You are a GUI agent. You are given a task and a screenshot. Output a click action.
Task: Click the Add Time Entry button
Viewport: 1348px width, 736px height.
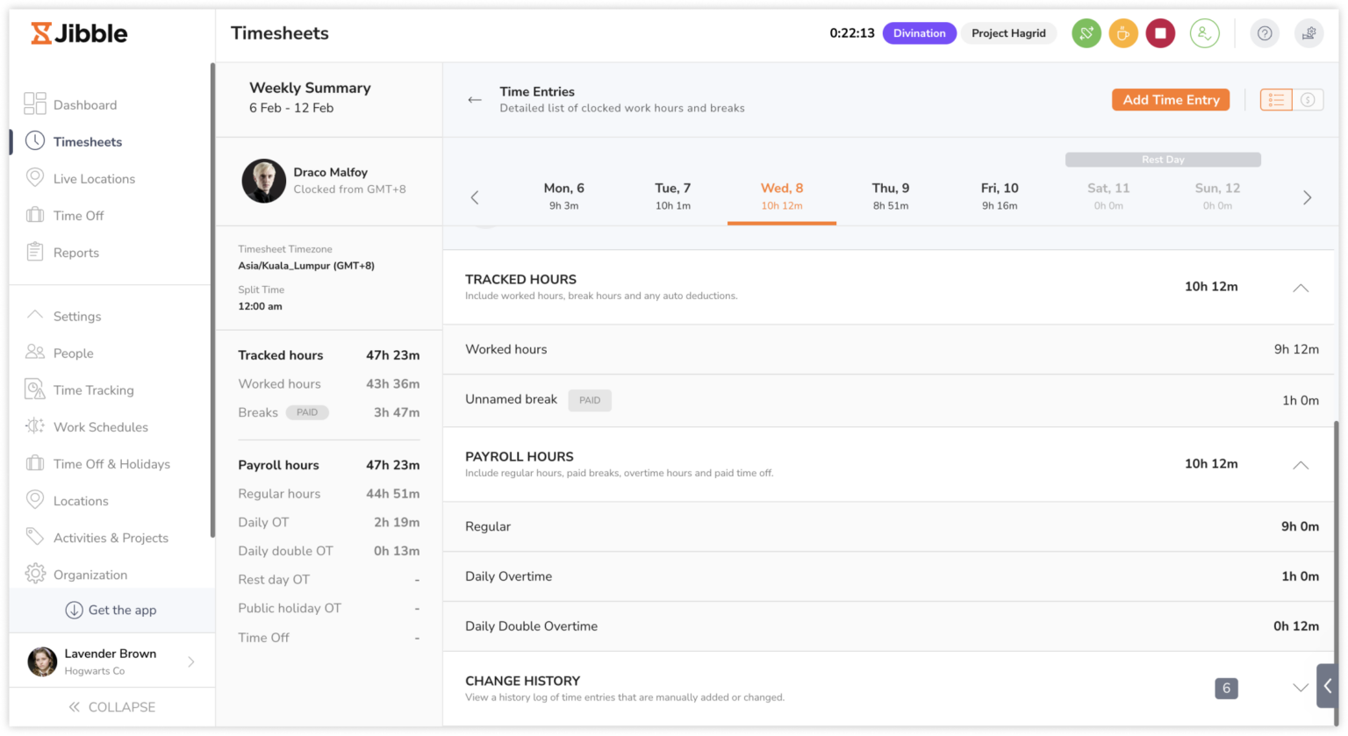[x=1171, y=100]
